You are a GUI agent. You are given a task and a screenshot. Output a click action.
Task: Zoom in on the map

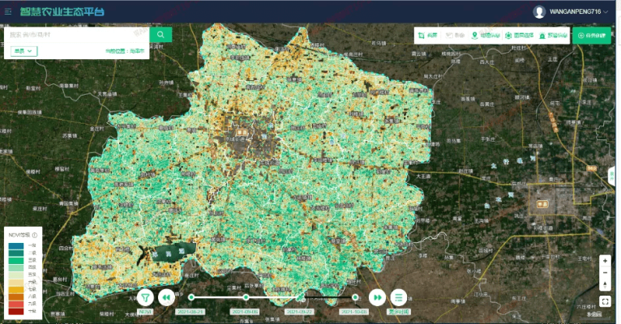click(605, 260)
